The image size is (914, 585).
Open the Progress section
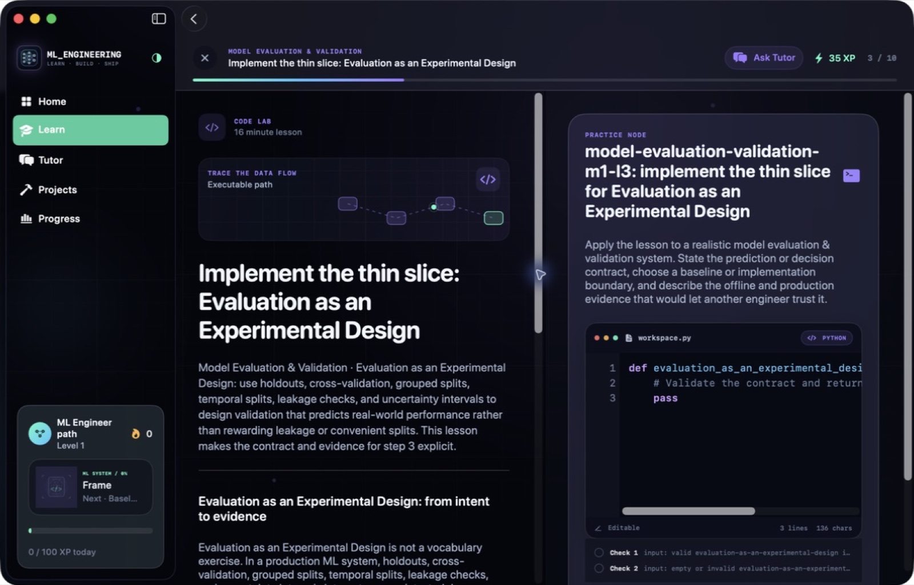coord(90,219)
